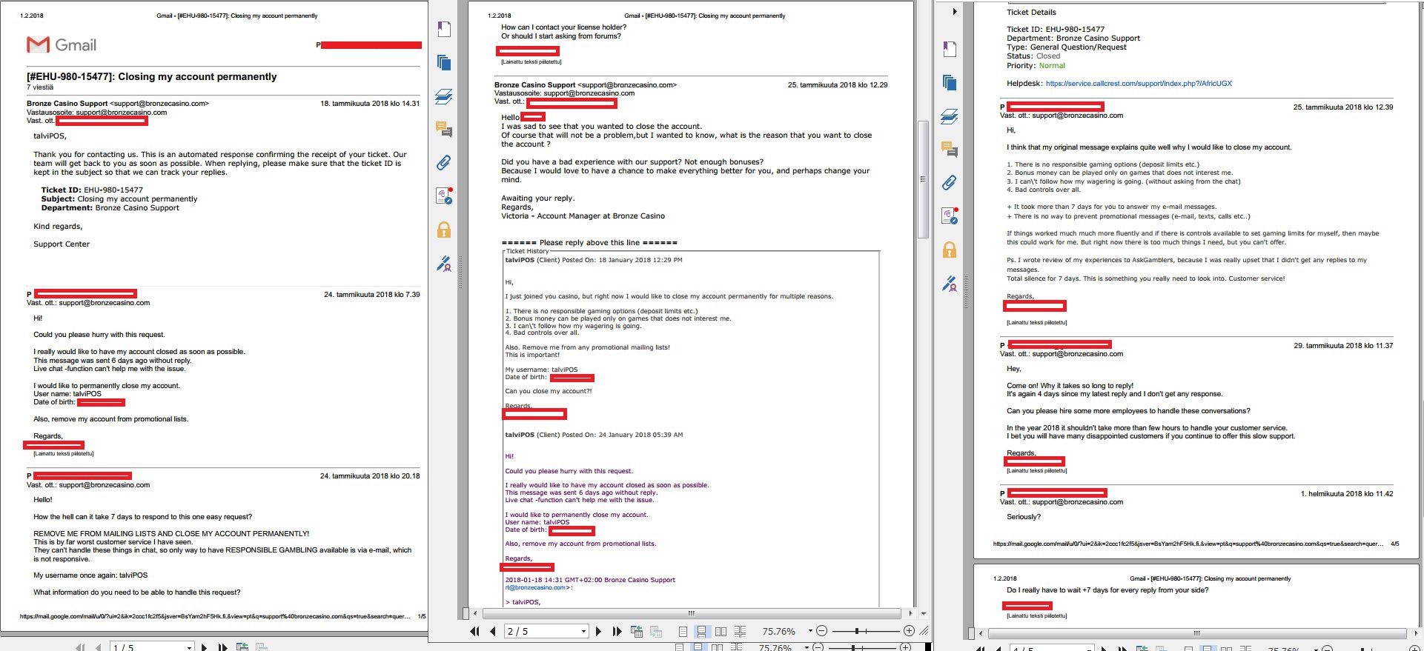Open page thumbnails panel in middle window
The width and height of the screenshot is (1424, 651).
click(443, 62)
